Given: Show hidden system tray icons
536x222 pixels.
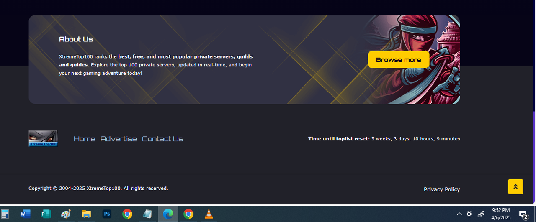Looking at the screenshot, I should [x=459, y=214].
